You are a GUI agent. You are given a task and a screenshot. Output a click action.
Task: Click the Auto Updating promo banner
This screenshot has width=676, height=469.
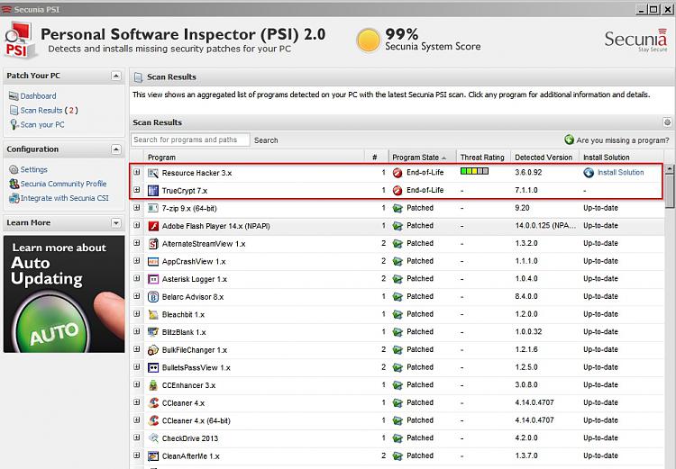pyautogui.click(x=64, y=294)
